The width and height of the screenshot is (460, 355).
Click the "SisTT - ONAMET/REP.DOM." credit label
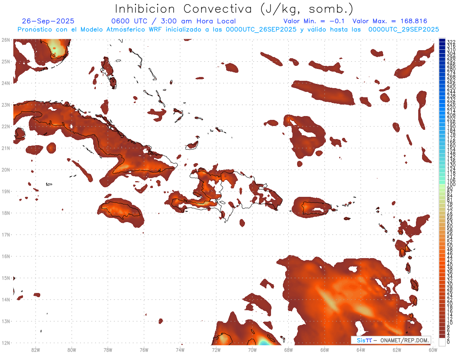click(x=391, y=340)
